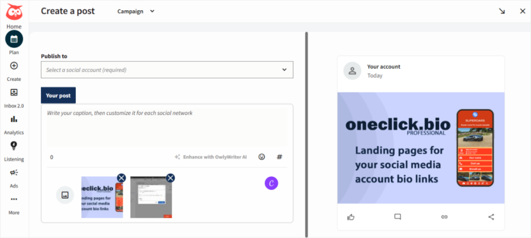
Task: Remove the gray screenshot attachment
Action: click(170, 178)
